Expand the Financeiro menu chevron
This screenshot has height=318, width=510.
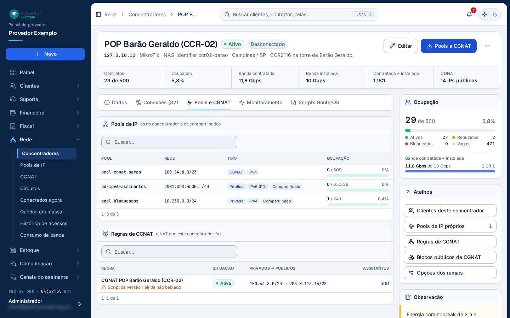click(x=78, y=113)
